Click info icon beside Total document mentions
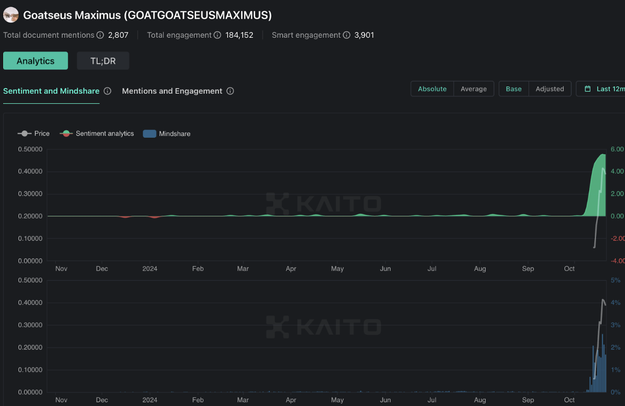The width and height of the screenshot is (625, 406). 100,35
